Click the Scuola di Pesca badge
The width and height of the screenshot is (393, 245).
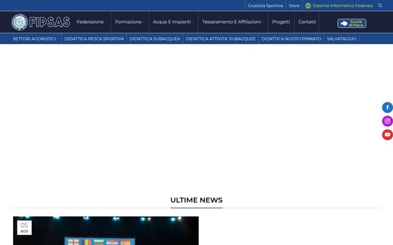click(x=352, y=23)
